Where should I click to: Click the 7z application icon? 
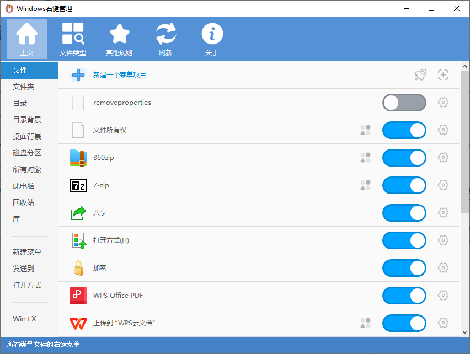click(78, 185)
